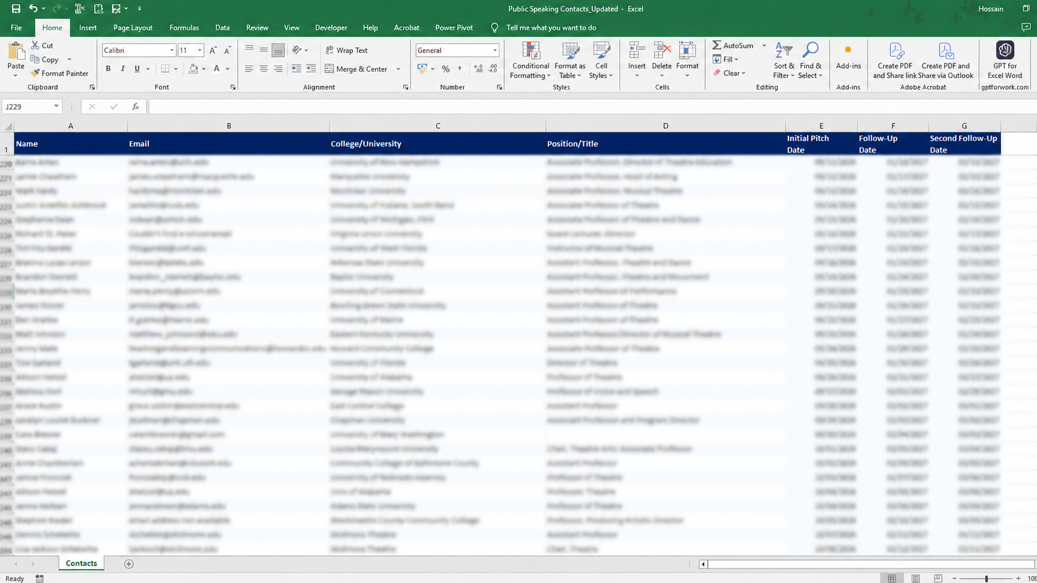Click the Save icon in quick access toolbar
The height and width of the screenshot is (583, 1037).
coord(16,9)
